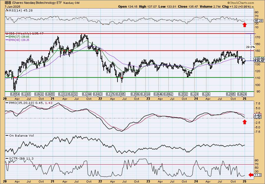Click the 0.1265 cycle value box

26,94
